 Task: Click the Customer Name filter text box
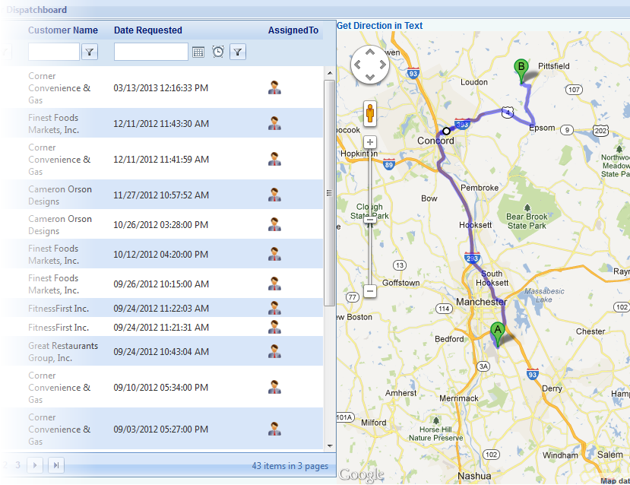[54, 52]
